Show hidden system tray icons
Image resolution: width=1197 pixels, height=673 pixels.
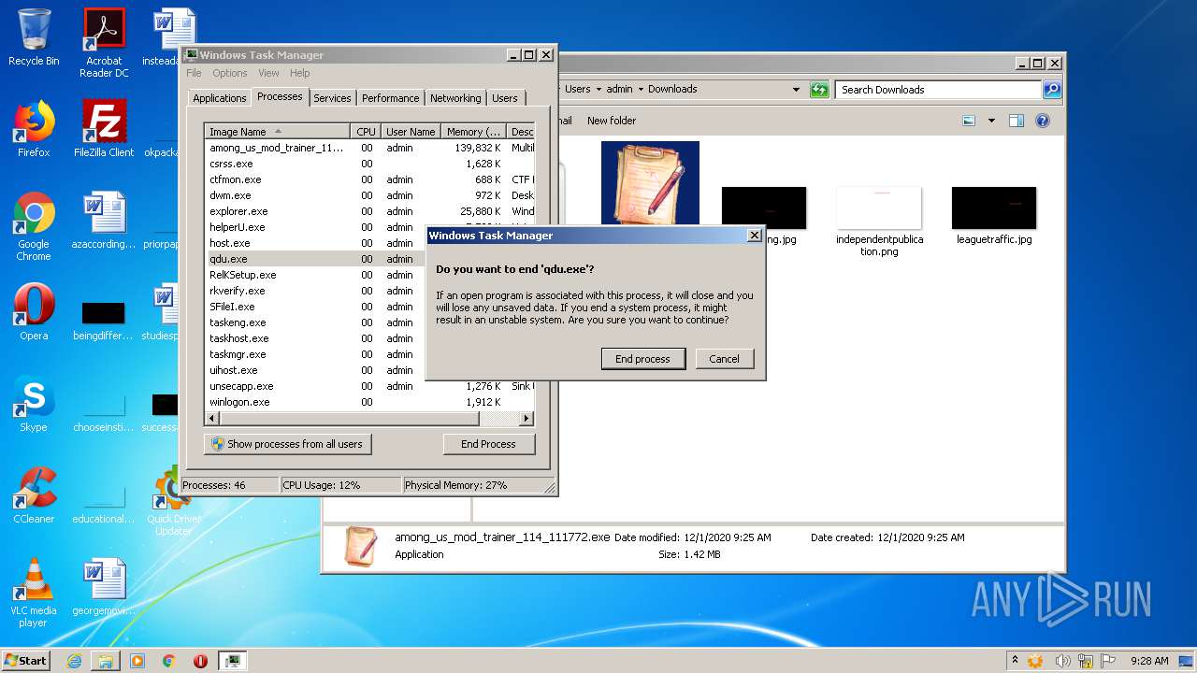point(1016,661)
